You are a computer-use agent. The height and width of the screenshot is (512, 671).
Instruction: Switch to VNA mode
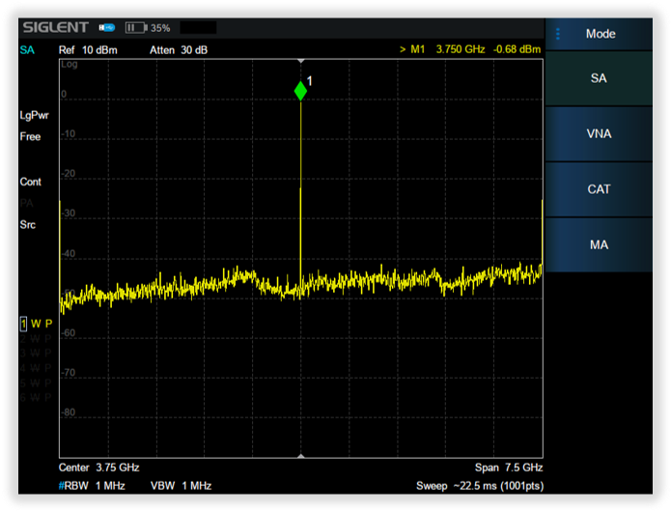(599, 134)
